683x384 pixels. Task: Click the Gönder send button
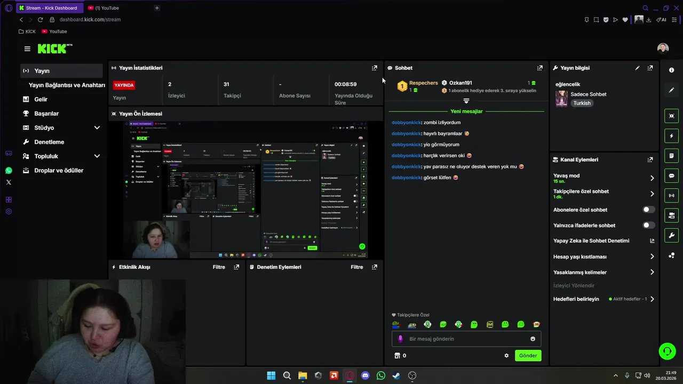[528, 356]
